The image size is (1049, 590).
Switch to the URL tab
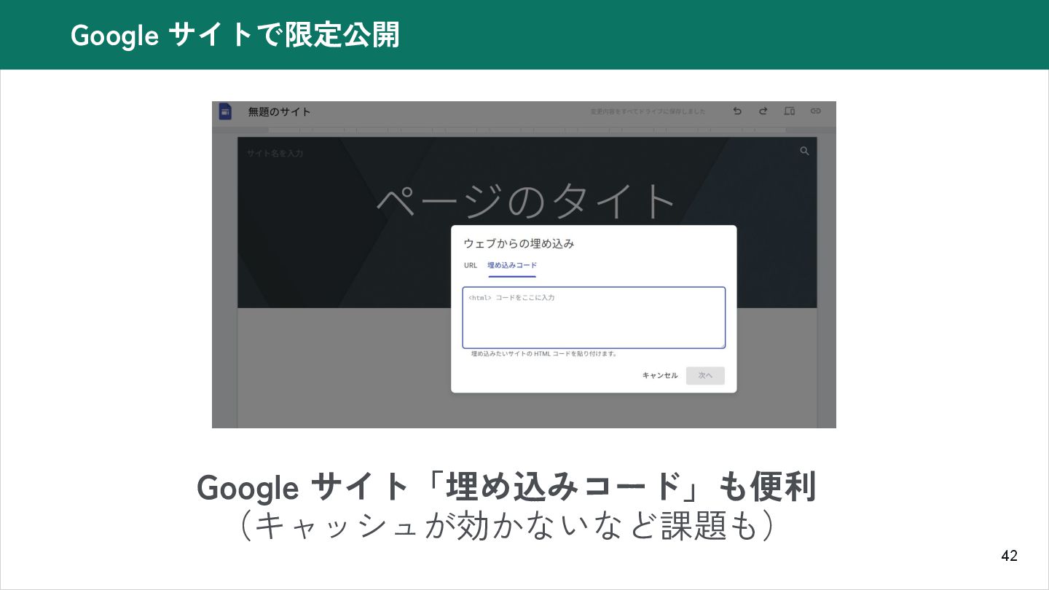click(471, 265)
